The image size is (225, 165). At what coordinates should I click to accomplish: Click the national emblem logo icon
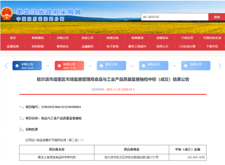pyautogui.click(x=6, y=13)
